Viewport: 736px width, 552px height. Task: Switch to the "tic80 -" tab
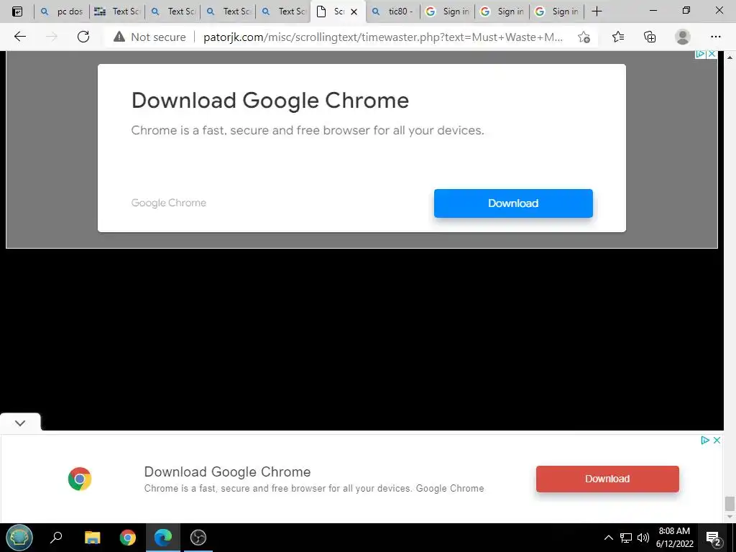click(392, 11)
